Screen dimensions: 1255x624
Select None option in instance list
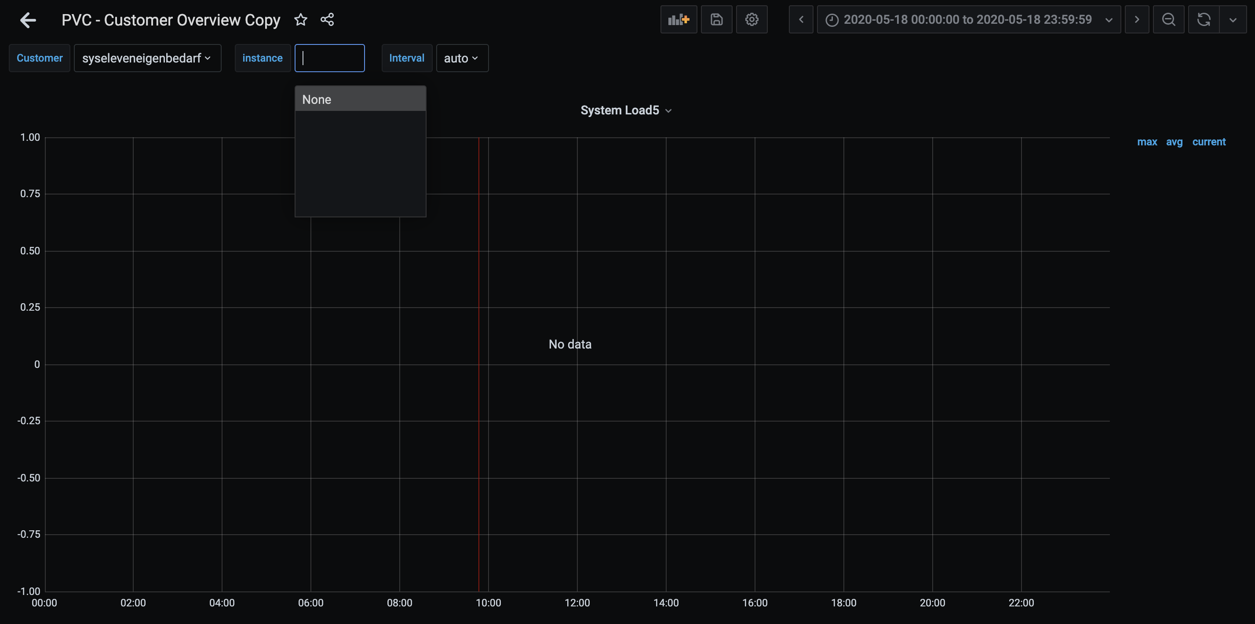pyautogui.click(x=360, y=99)
